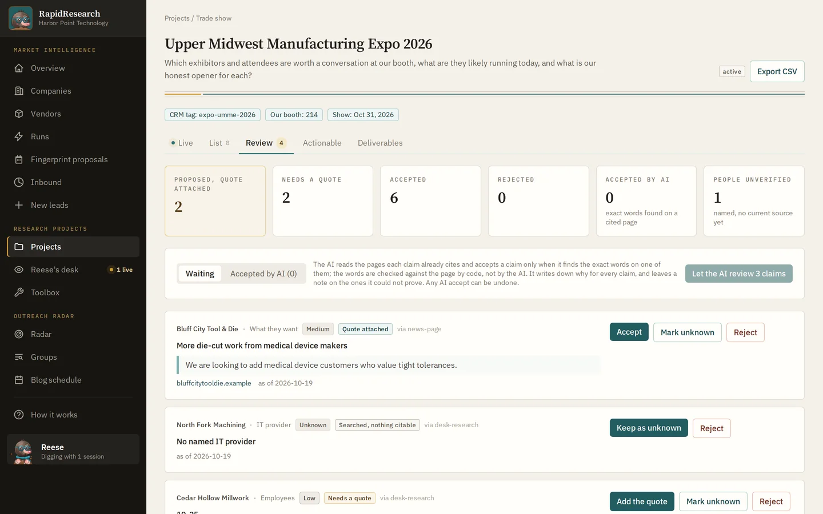Accept the Bluff City Tool & Die claim
The width and height of the screenshot is (823, 514).
point(629,332)
